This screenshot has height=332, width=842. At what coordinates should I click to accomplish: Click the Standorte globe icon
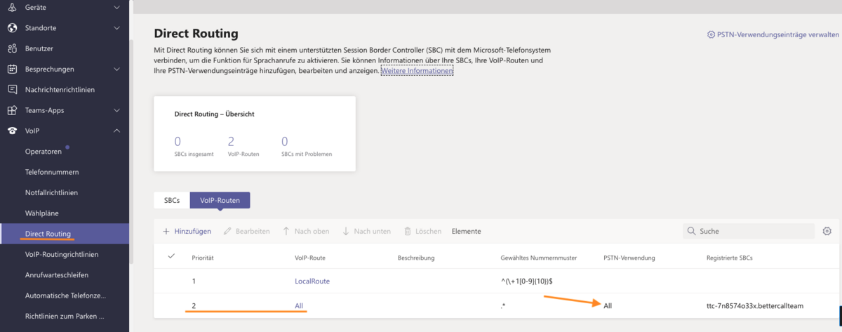point(12,28)
